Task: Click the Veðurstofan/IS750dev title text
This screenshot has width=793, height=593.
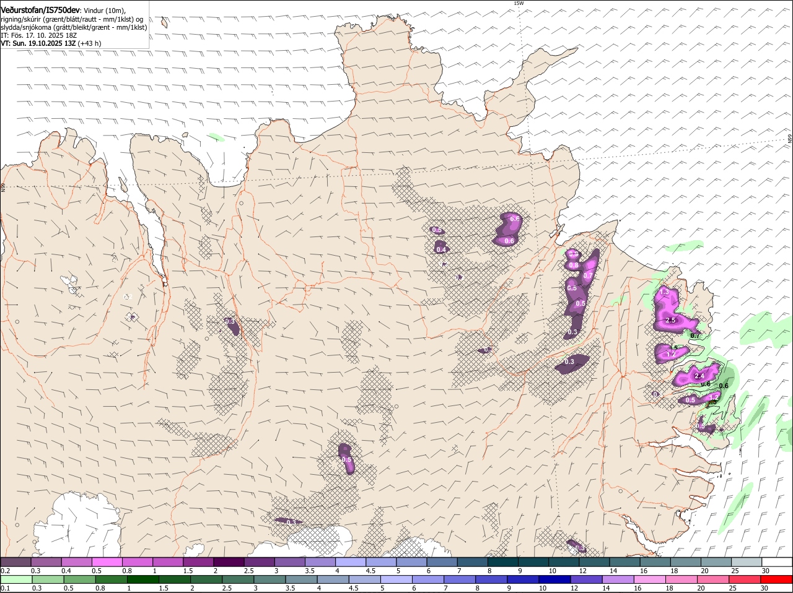Action: (x=40, y=9)
